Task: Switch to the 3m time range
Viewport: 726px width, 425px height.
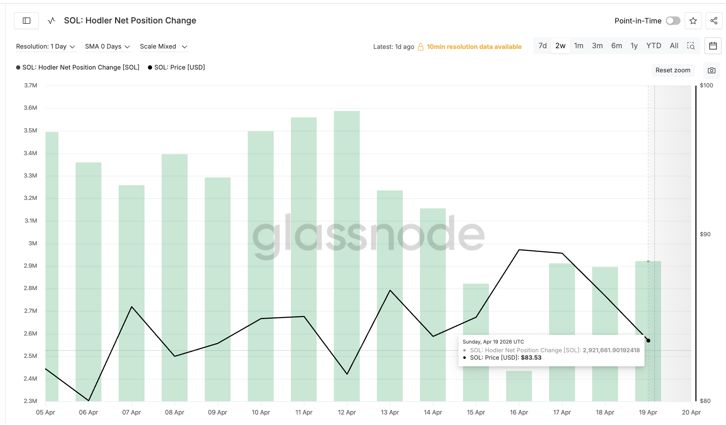Action: click(x=597, y=46)
